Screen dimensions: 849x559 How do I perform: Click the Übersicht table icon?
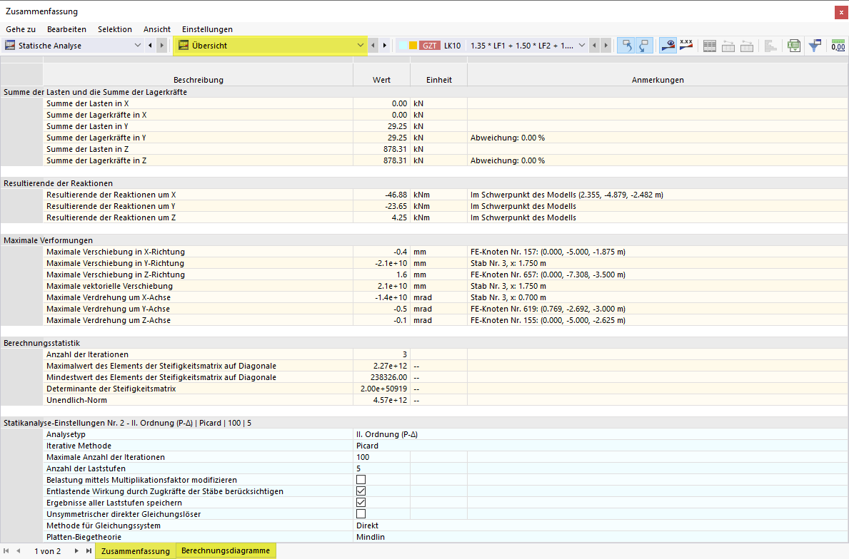click(x=184, y=46)
